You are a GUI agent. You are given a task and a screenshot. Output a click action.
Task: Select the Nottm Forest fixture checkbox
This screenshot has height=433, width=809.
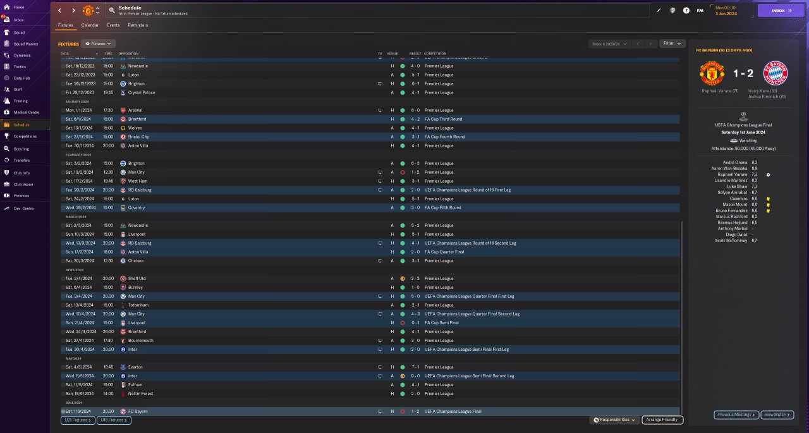click(63, 394)
